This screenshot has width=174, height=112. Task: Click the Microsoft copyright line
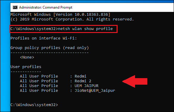[x=72, y=19]
